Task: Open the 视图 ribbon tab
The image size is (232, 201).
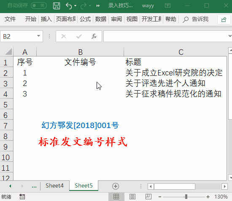Action: [132, 19]
